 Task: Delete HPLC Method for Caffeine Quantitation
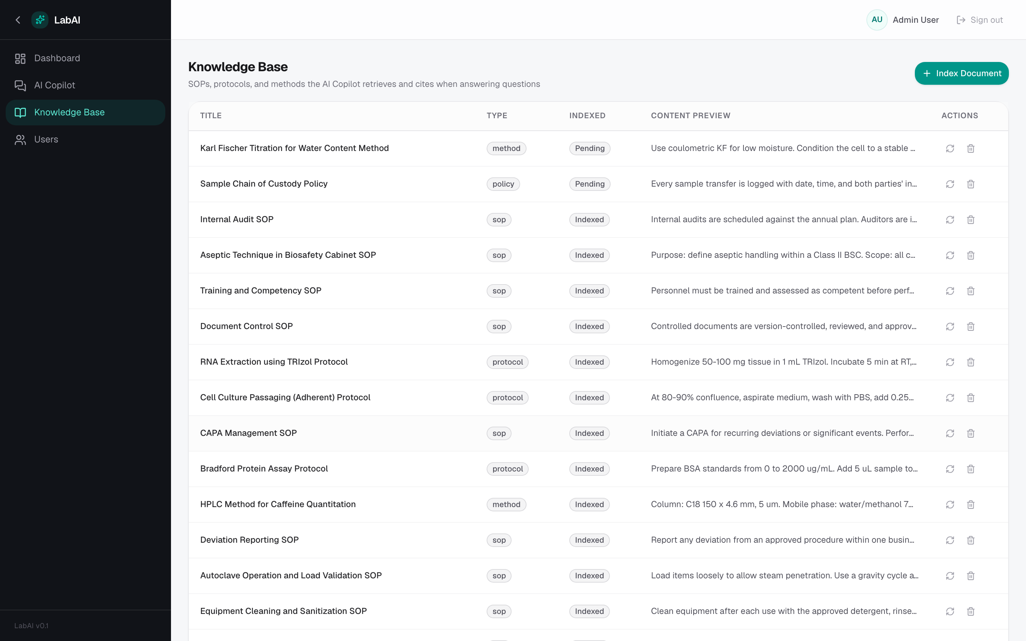click(970, 505)
